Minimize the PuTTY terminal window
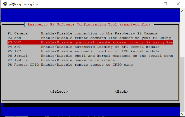185x117 pixels. (153, 4)
